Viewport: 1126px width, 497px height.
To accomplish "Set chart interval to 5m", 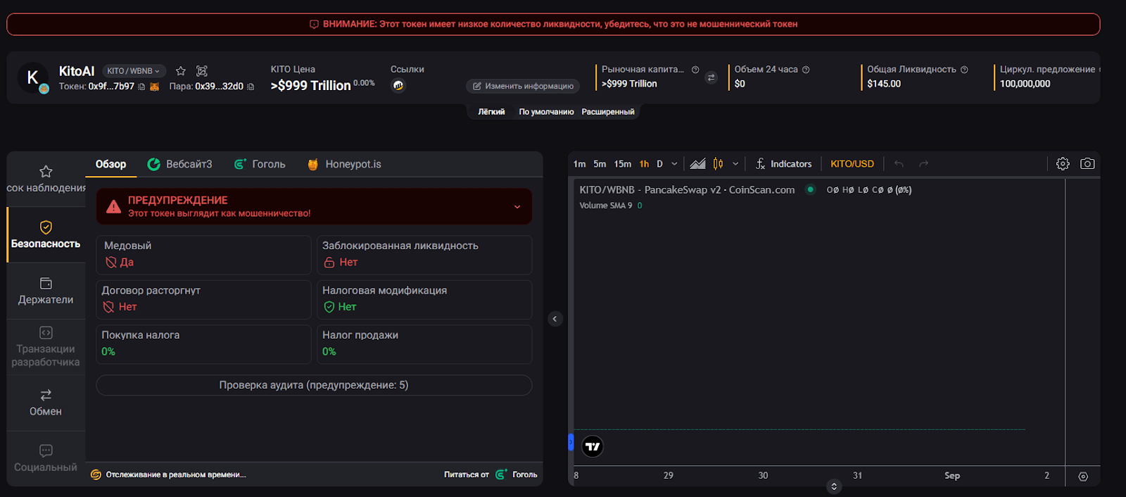I will (600, 164).
